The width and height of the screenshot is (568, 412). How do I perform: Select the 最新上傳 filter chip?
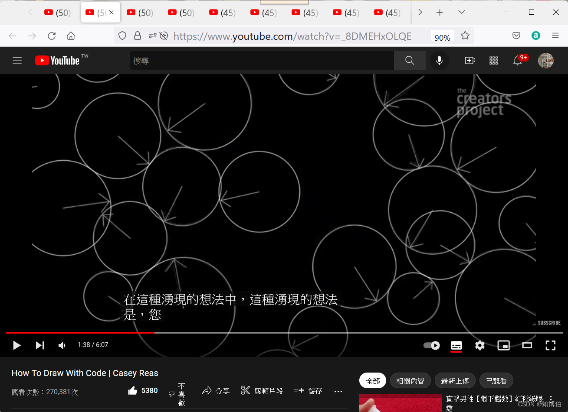coord(455,381)
